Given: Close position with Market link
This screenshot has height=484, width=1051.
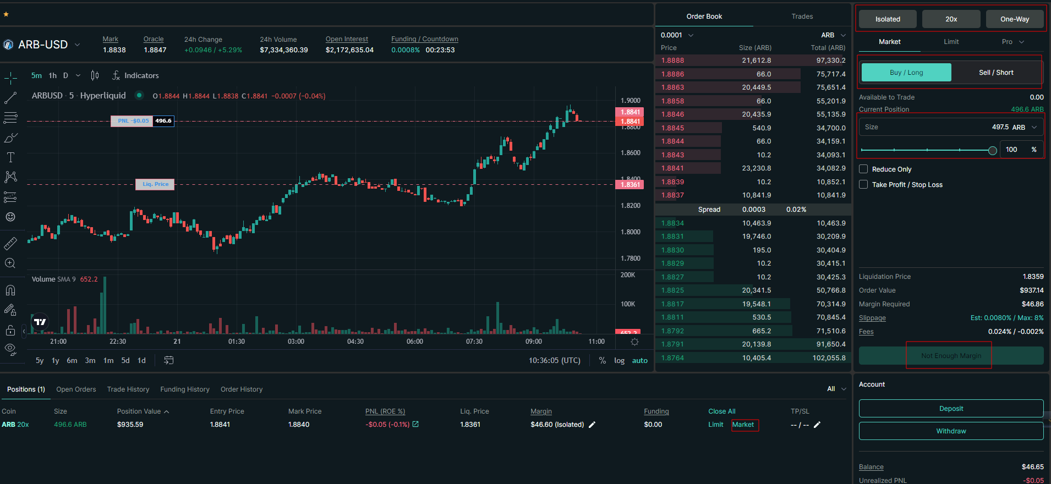Looking at the screenshot, I should [743, 425].
